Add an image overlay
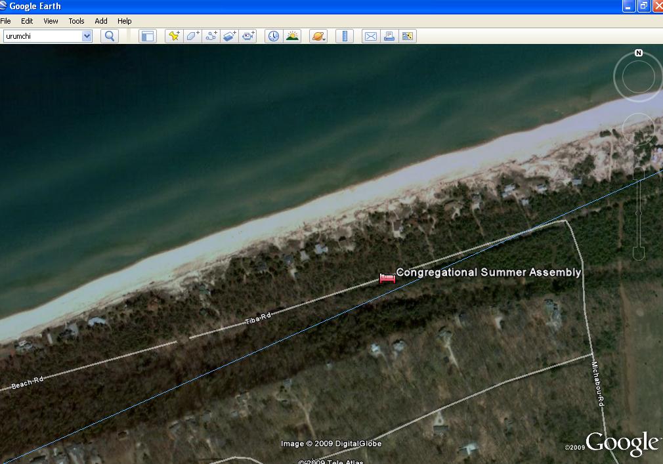663x464 pixels. 229,36
